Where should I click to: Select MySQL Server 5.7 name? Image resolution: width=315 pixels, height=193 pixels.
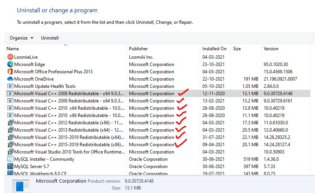(x=31, y=167)
